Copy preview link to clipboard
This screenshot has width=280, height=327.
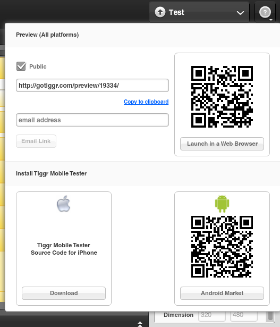146,102
